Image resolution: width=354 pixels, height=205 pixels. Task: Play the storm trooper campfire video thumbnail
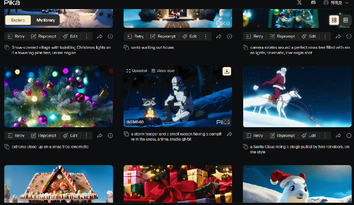point(178,96)
